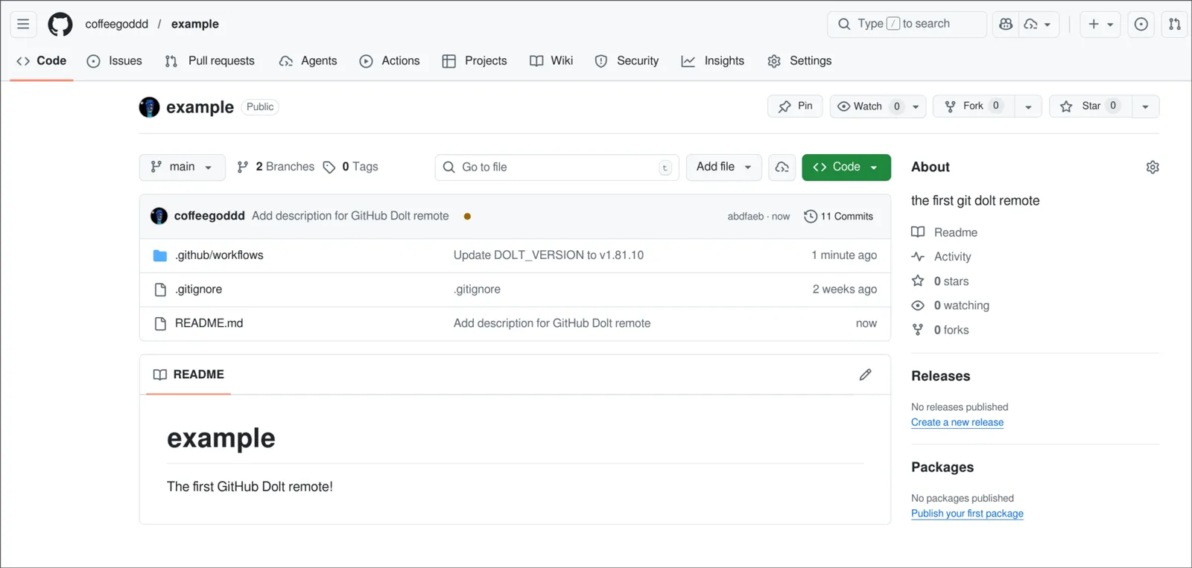1192x568 pixels.
Task: Click the Go to file search field
Action: click(x=557, y=167)
